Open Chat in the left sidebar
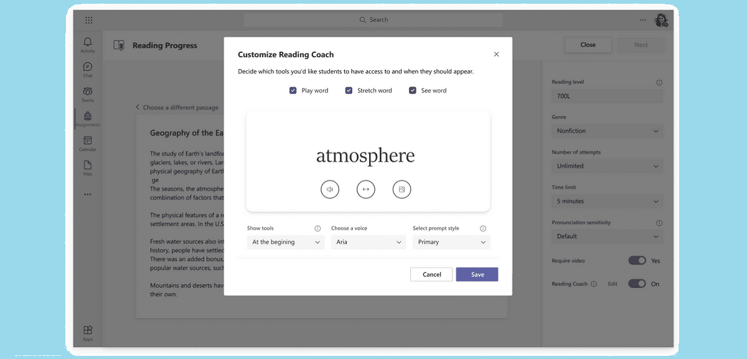This screenshot has height=359, width=747. (x=88, y=70)
